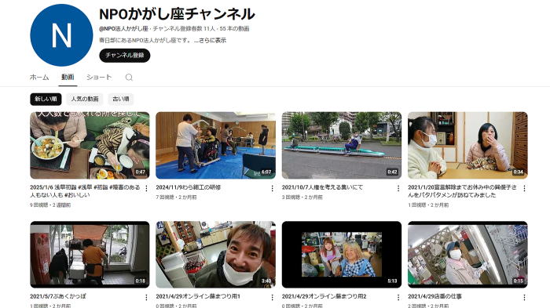Open the 55 本の動画 count text
The image size is (550, 308).
(235, 29)
